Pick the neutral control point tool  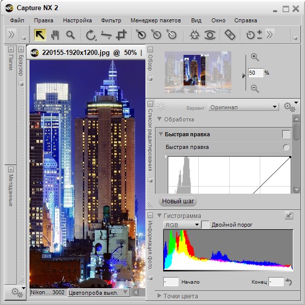(156, 34)
